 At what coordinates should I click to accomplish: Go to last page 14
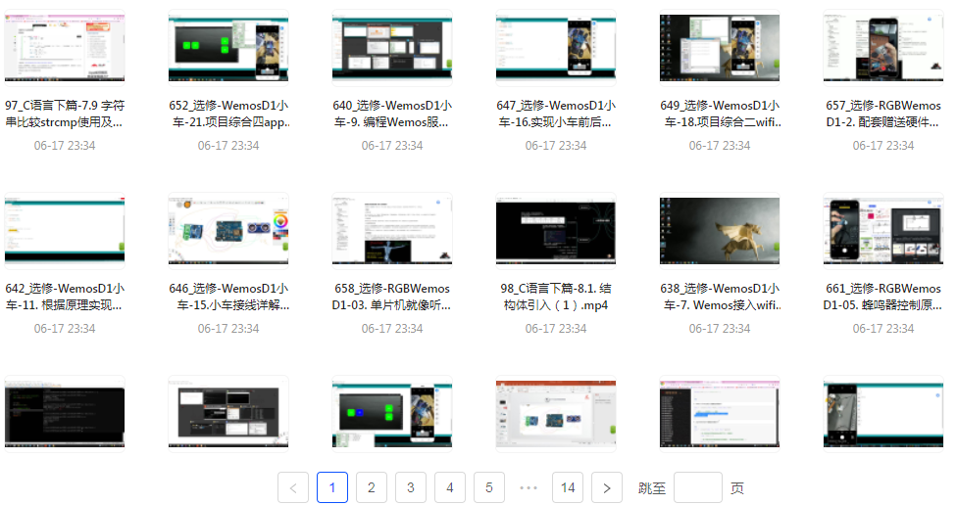(568, 487)
